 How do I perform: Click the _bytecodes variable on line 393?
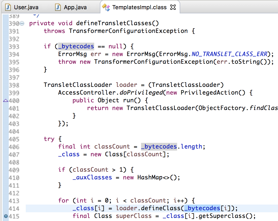pyautogui.click(x=76, y=46)
